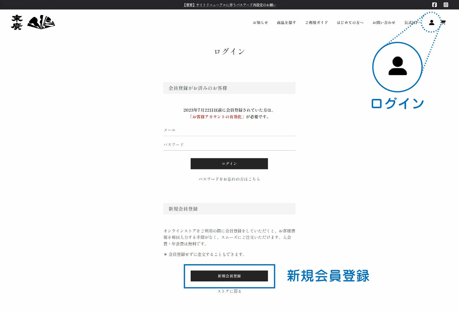The width and height of the screenshot is (459, 312).
Task: Click the ストアに戻る link
Action: [x=229, y=291]
